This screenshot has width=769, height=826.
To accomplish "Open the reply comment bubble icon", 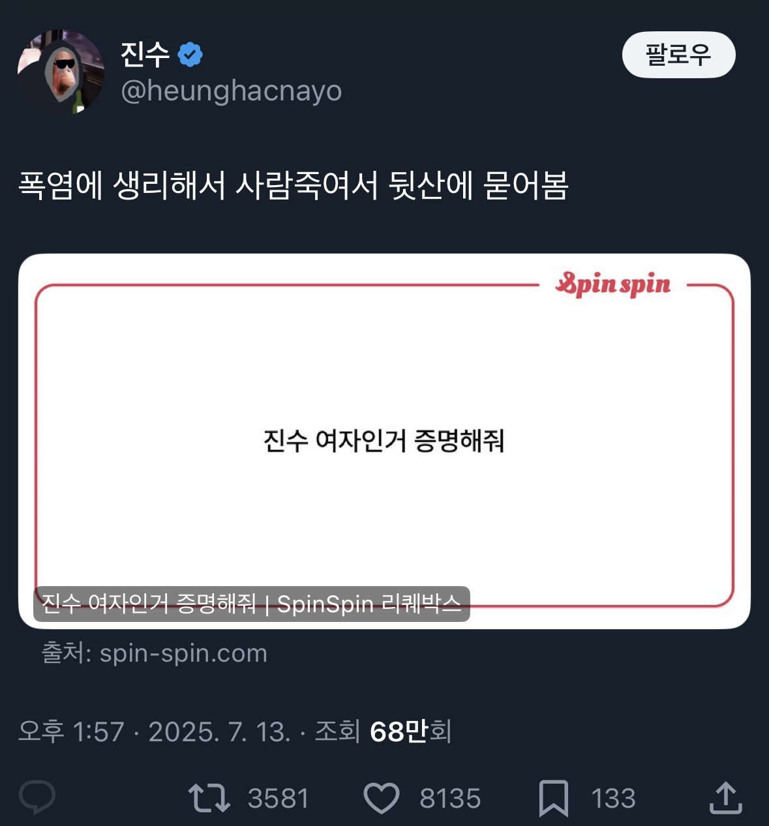I will 37,797.
